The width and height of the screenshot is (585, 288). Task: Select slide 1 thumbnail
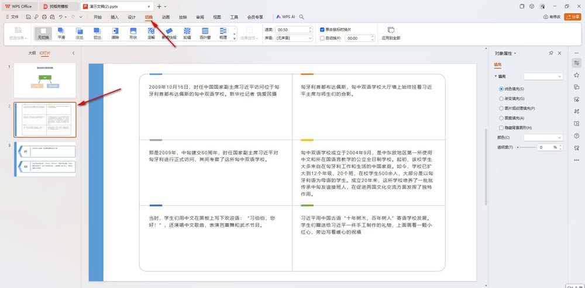click(x=45, y=80)
